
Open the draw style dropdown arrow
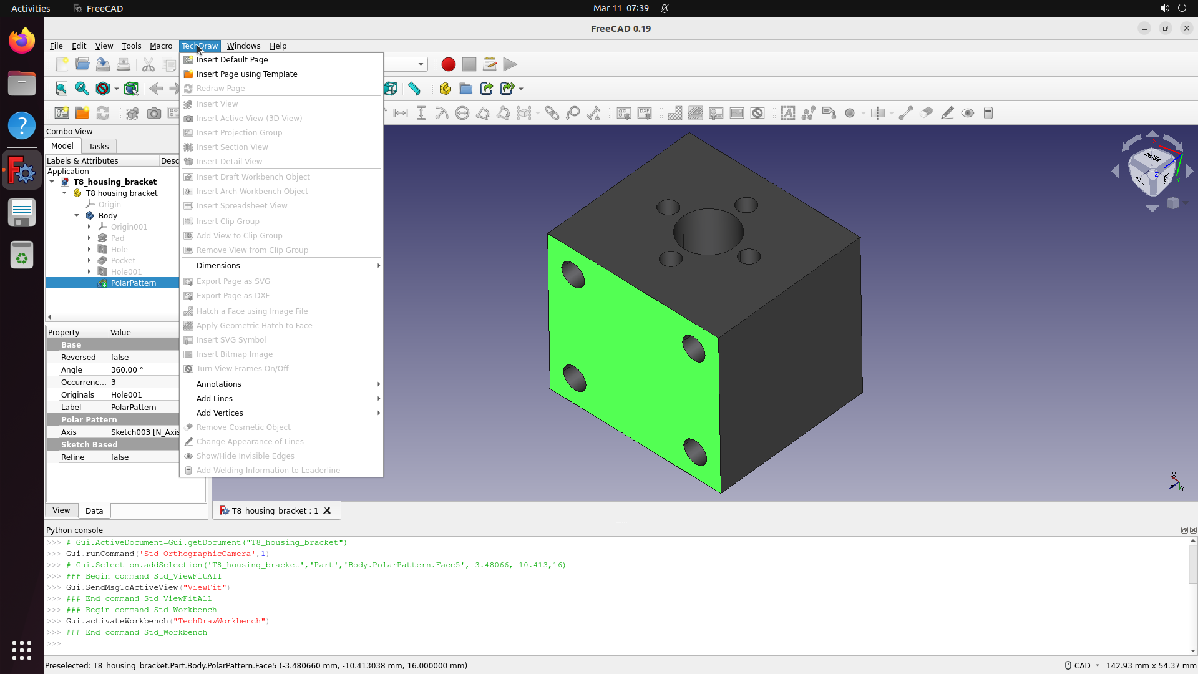point(117,89)
